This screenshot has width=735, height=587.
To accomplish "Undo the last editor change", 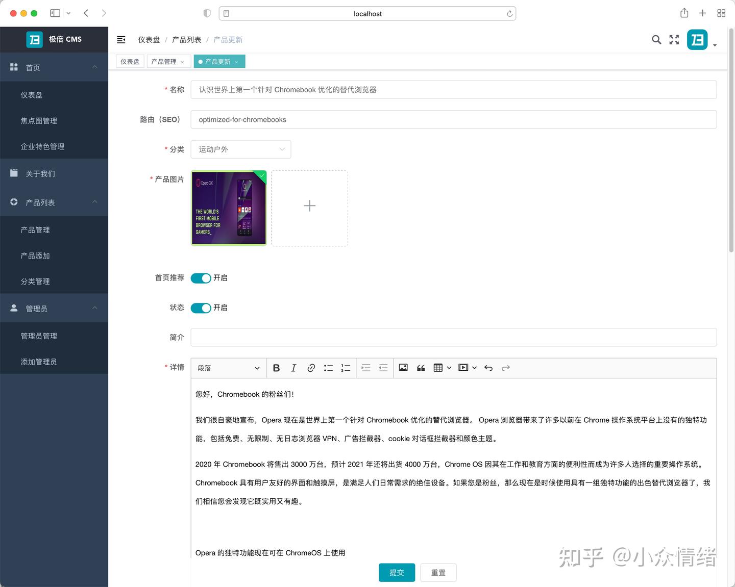I will [488, 368].
